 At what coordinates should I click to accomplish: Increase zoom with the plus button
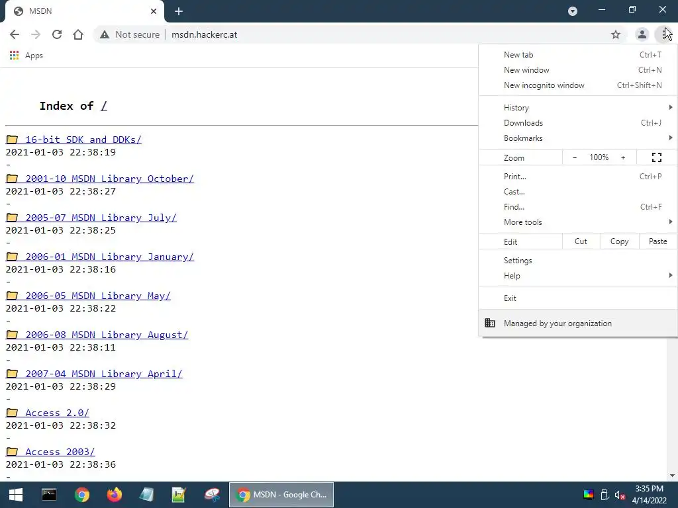pos(623,157)
